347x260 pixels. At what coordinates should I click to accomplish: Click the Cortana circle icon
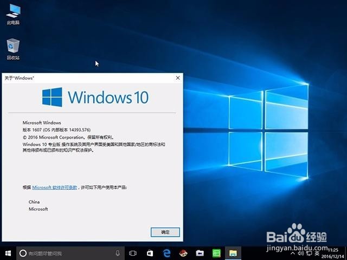pyautogui.click(x=23, y=253)
